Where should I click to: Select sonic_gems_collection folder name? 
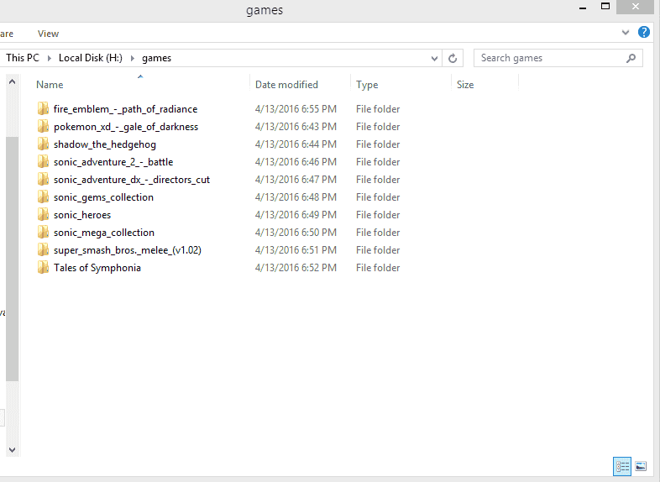click(x=103, y=197)
